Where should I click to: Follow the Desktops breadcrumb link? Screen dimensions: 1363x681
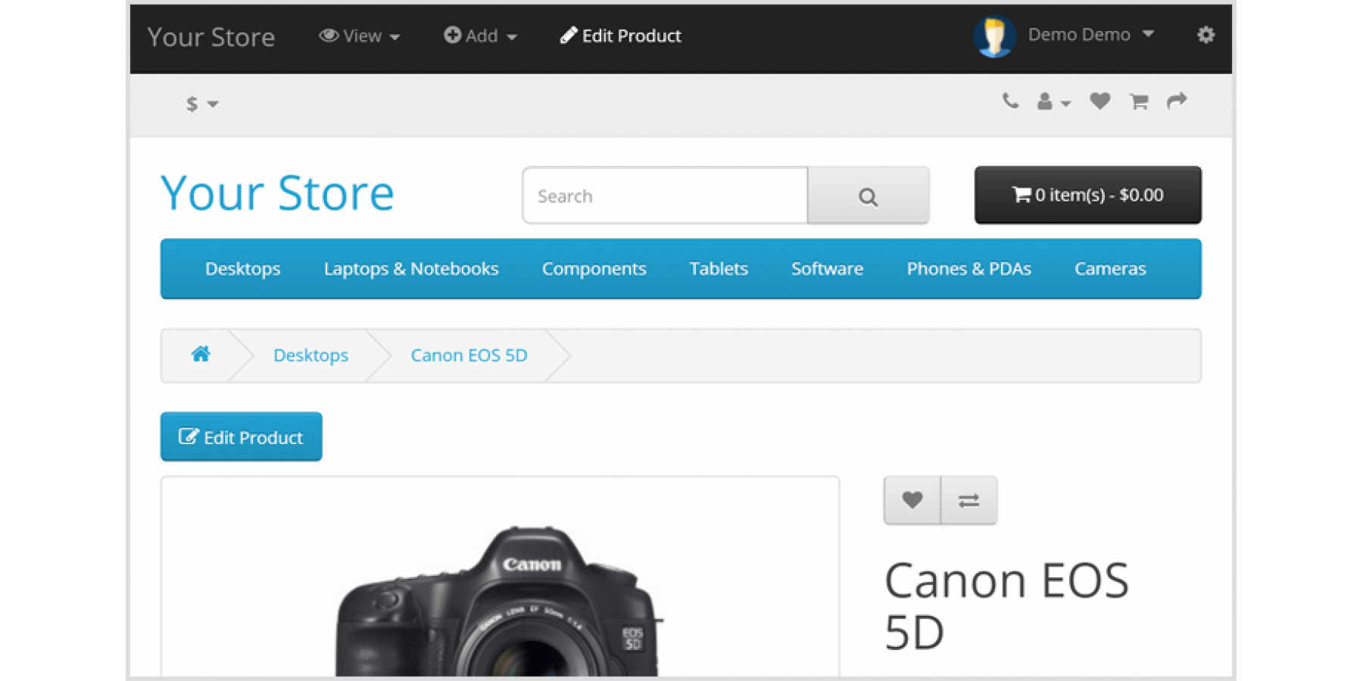pos(310,355)
